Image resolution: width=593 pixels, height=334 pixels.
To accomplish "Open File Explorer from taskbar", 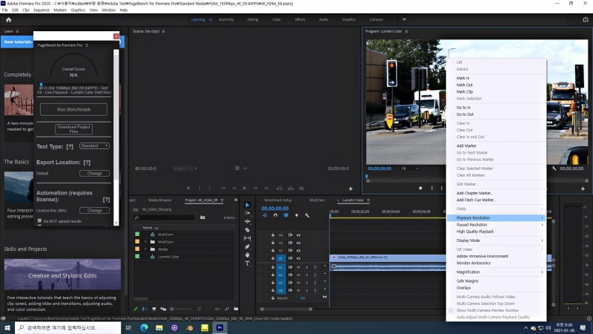I will (x=159, y=328).
